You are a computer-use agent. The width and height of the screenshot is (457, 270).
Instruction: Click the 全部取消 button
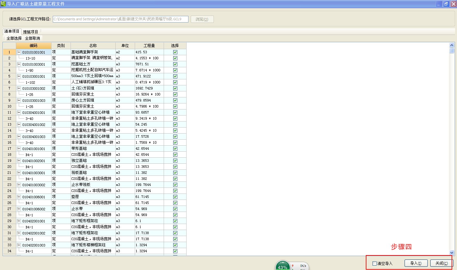[x=32, y=38]
